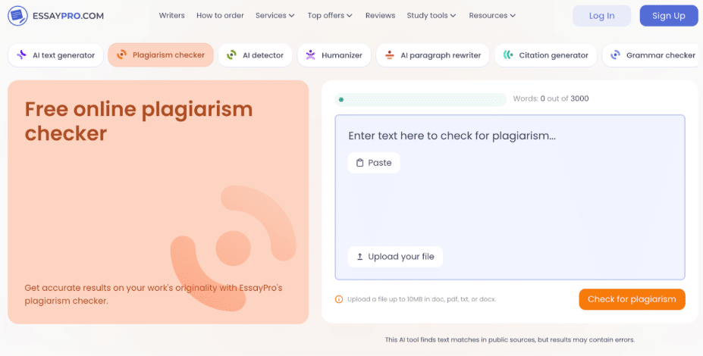Click the Plagiarism checker tab icon
The width and height of the screenshot is (703, 356).
pyautogui.click(x=121, y=55)
